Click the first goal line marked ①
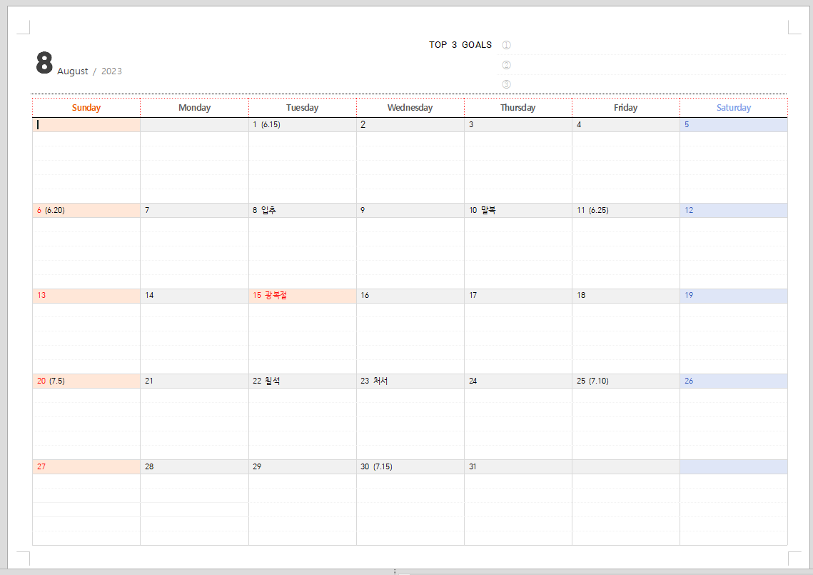The height and width of the screenshot is (575, 813). click(x=642, y=45)
